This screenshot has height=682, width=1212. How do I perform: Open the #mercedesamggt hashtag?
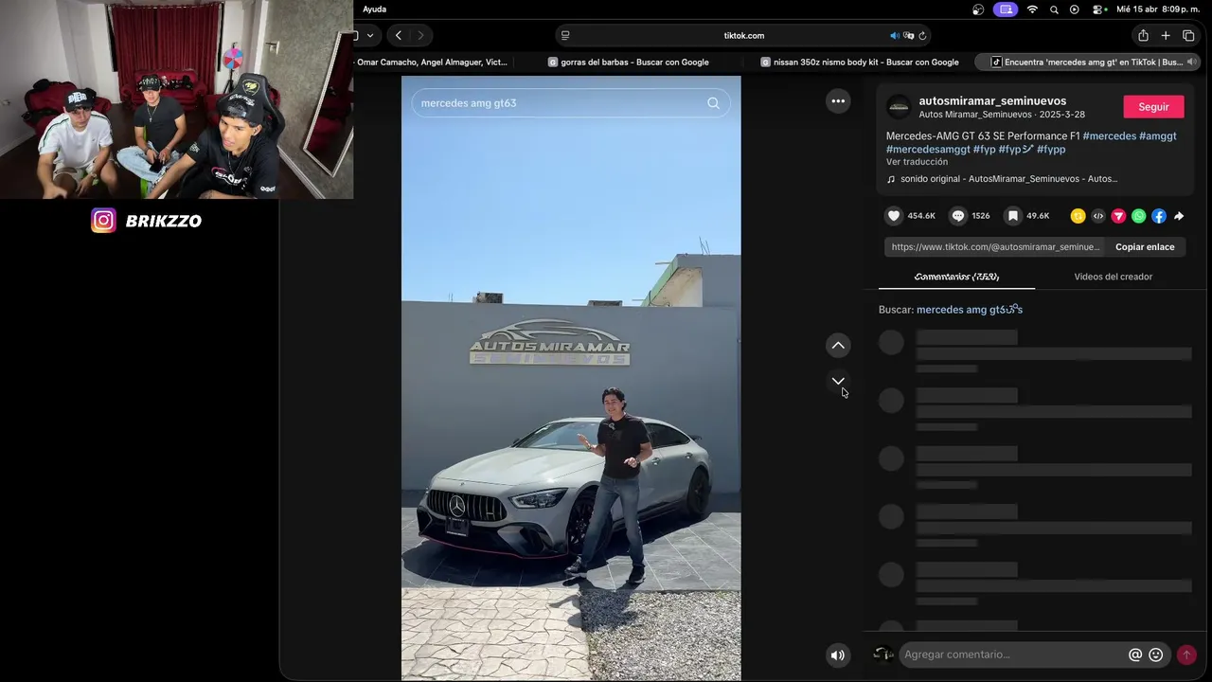point(928,150)
